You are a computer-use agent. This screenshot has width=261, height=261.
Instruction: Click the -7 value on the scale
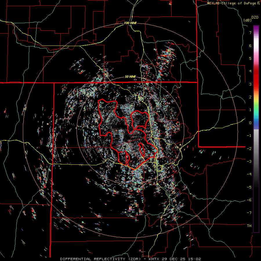(249, 213)
